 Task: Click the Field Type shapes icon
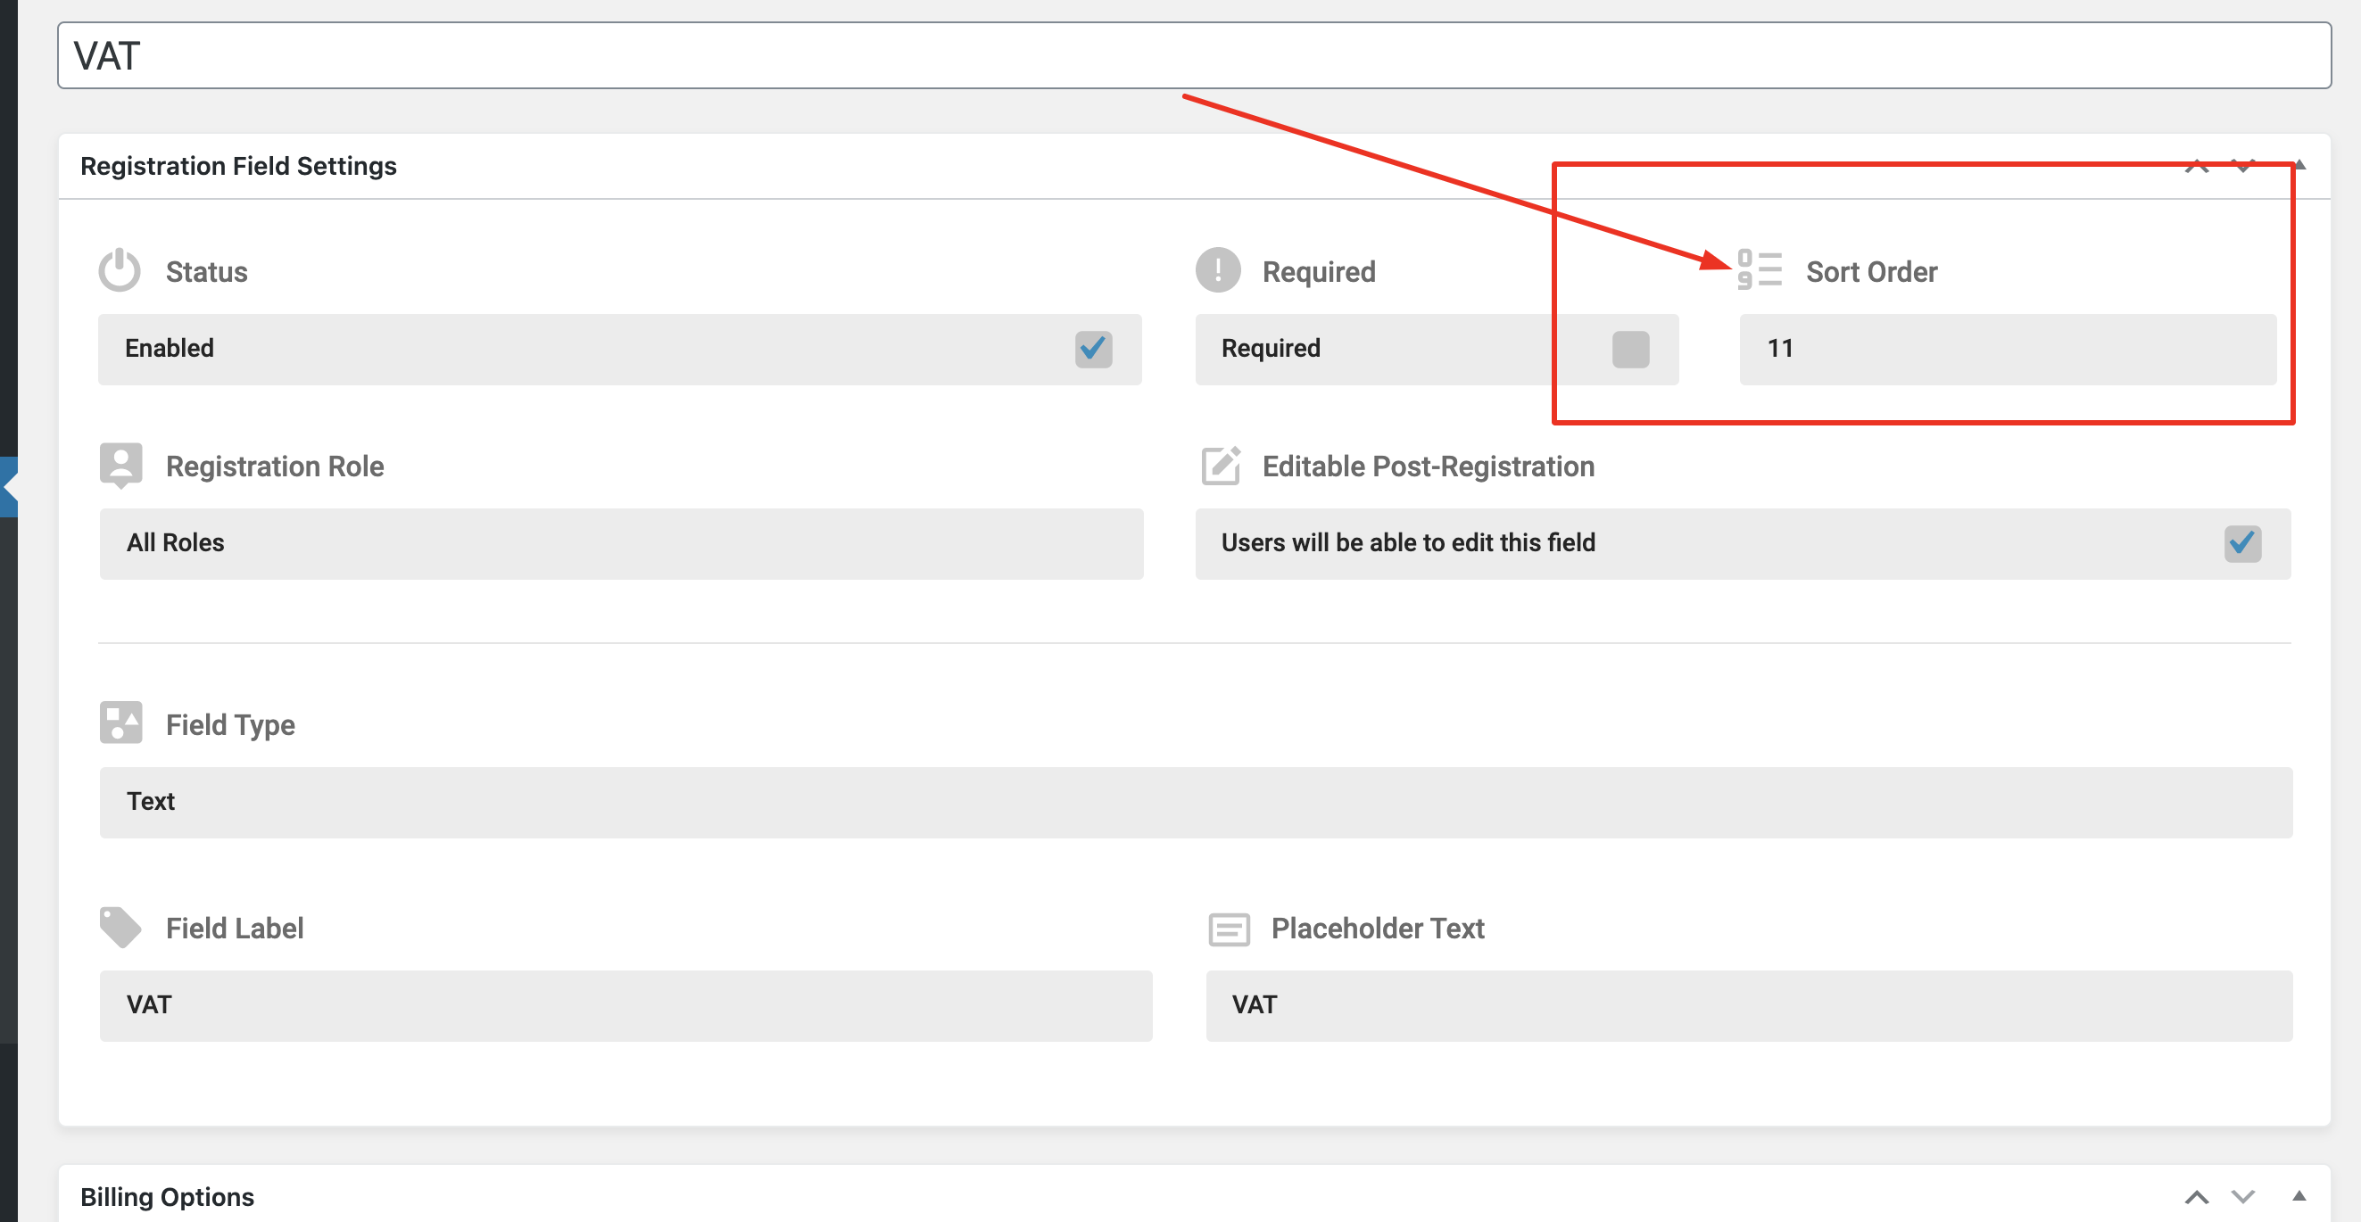point(121,723)
